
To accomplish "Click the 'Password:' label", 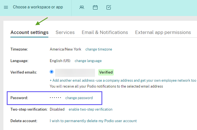I will coord(19,98).
